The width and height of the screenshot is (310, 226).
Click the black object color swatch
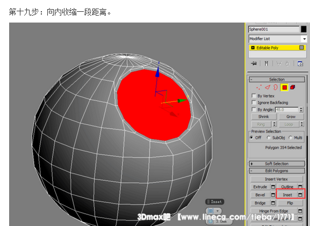304,29
